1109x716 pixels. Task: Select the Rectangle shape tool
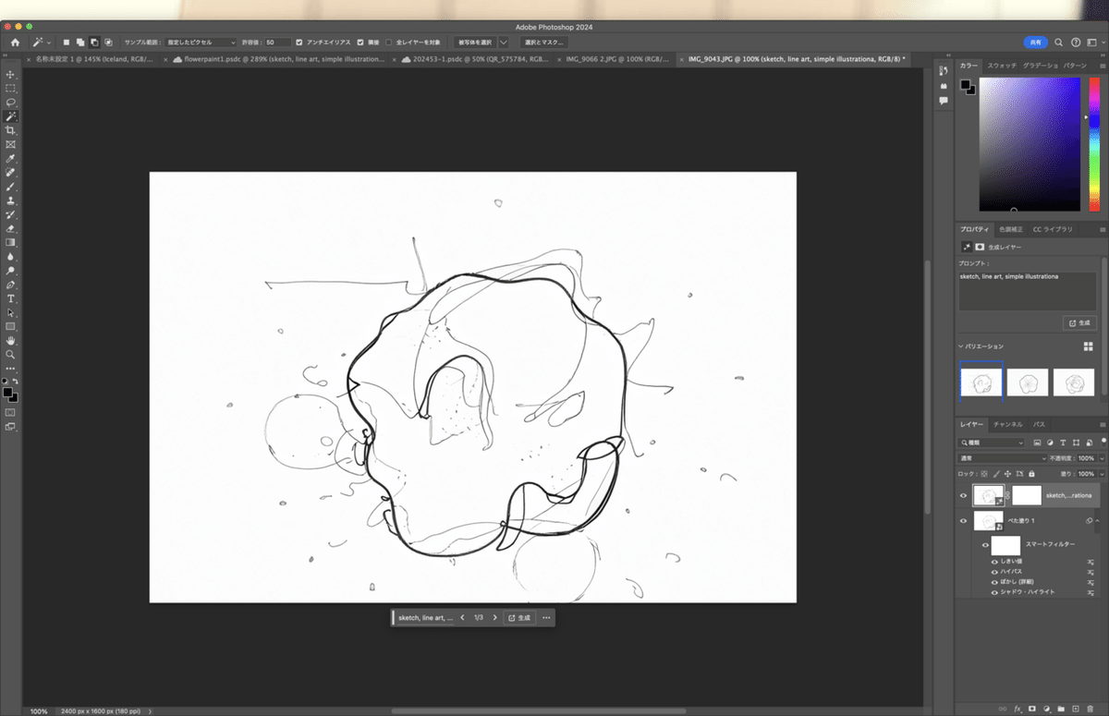click(x=11, y=326)
